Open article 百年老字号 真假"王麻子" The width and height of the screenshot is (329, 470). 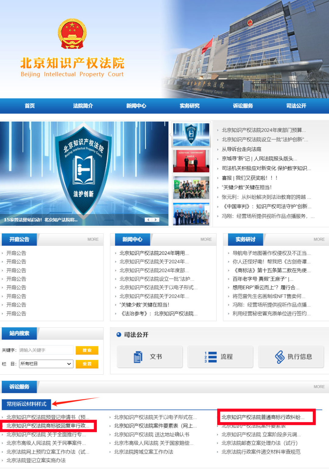click(x=263, y=279)
